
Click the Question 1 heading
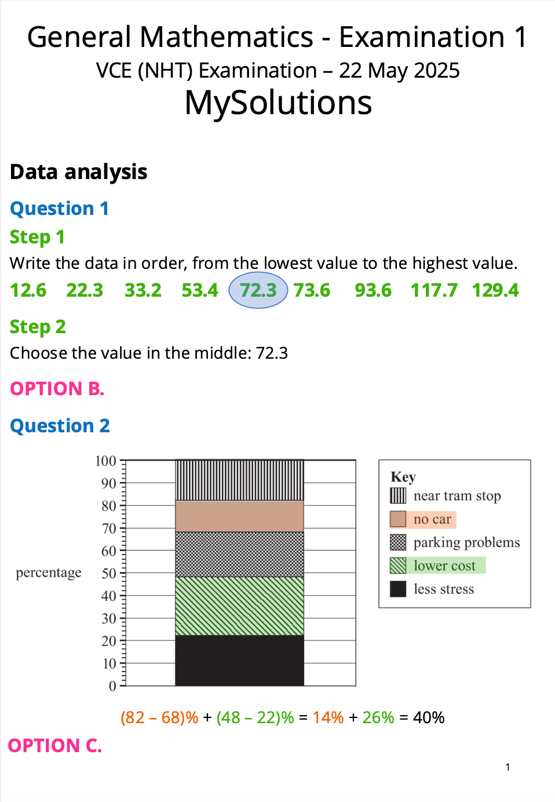(x=60, y=208)
